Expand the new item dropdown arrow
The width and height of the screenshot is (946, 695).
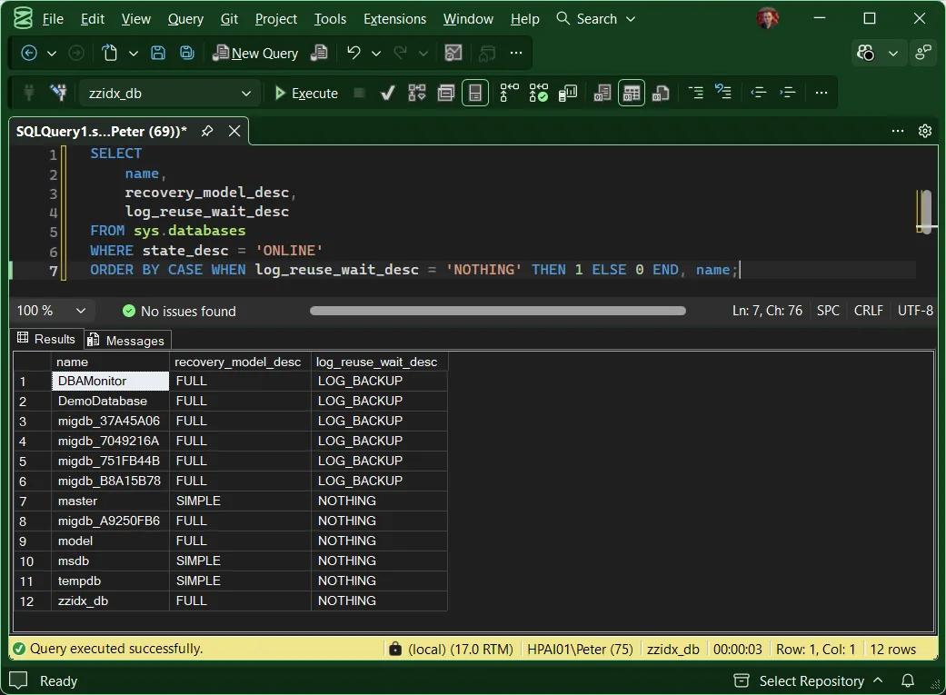[x=134, y=54]
